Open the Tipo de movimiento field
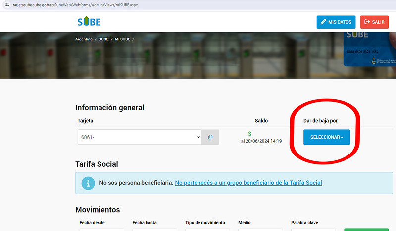396x231 pixels. tap(207, 229)
